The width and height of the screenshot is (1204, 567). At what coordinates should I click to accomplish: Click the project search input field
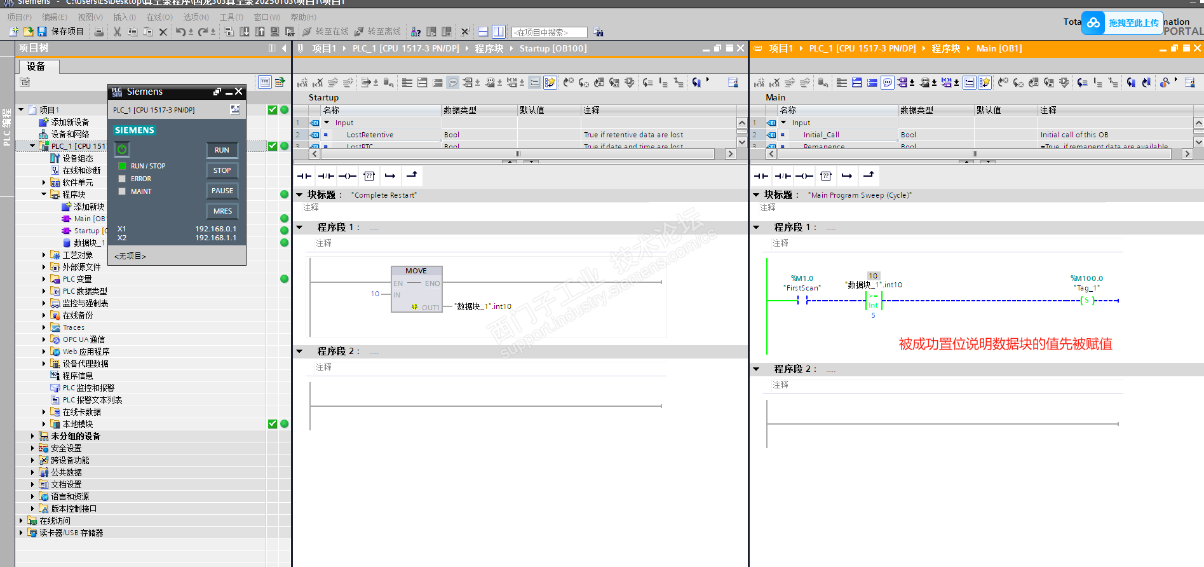[550, 32]
